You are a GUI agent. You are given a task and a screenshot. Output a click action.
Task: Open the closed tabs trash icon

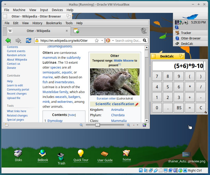143,31
